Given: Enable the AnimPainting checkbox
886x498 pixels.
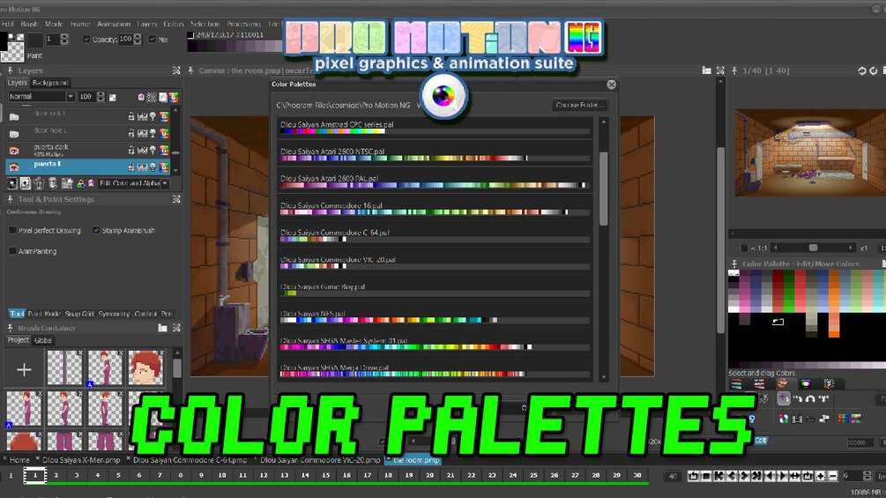Looking at the screenshot, I should (x=12, y=251).
